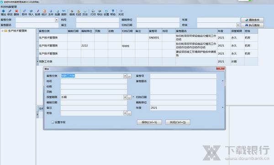This screenshot has height=165, width=274.
Task: Select 生产技术管理类 in the tree
Action: (x=17, y=31)
